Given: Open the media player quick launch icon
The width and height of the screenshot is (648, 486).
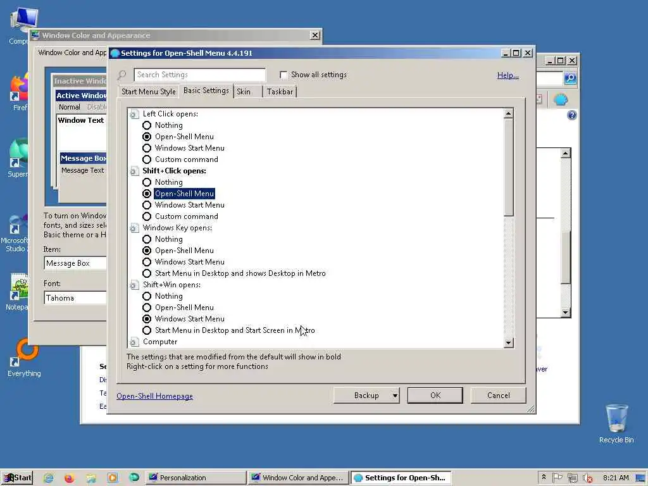Looking at the screenshot, I should [113, 478].
